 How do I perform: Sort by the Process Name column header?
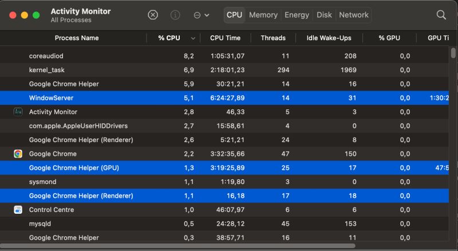(77, 38)
